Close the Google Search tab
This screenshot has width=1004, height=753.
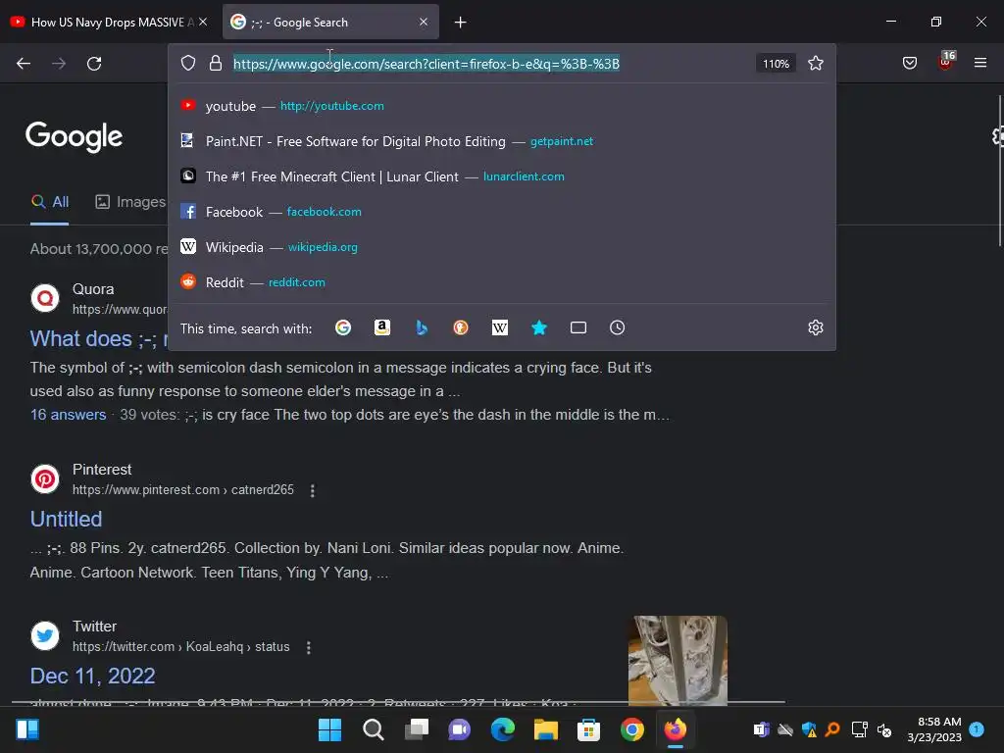point(424,22)
